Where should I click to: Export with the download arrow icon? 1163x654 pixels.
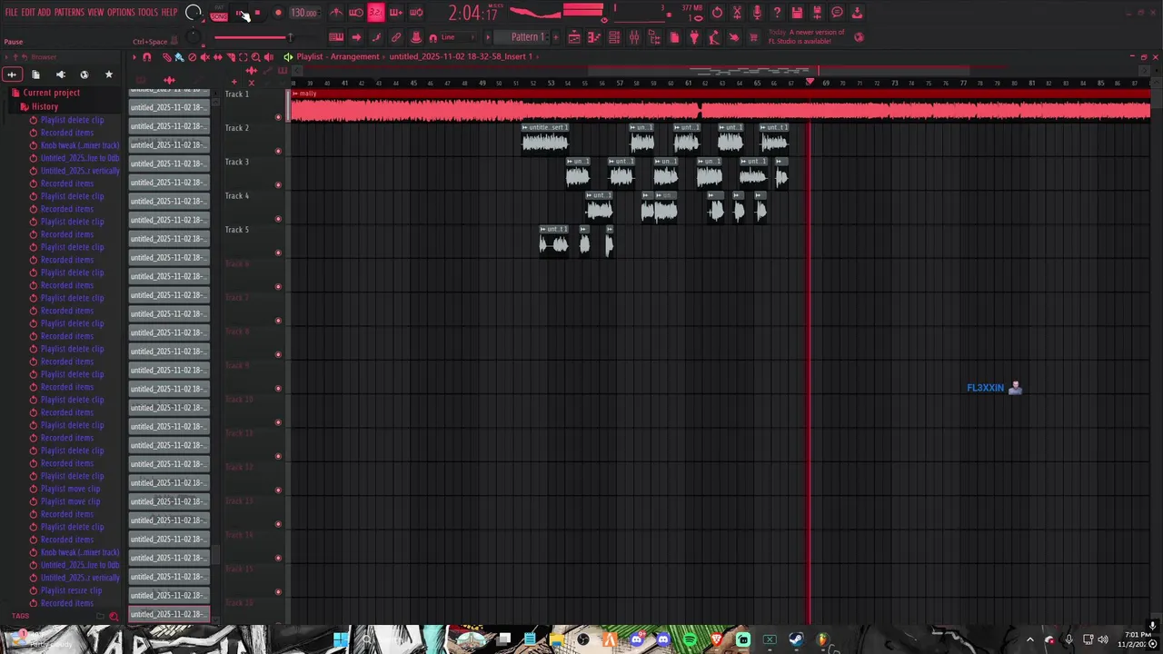coord(857,13)
